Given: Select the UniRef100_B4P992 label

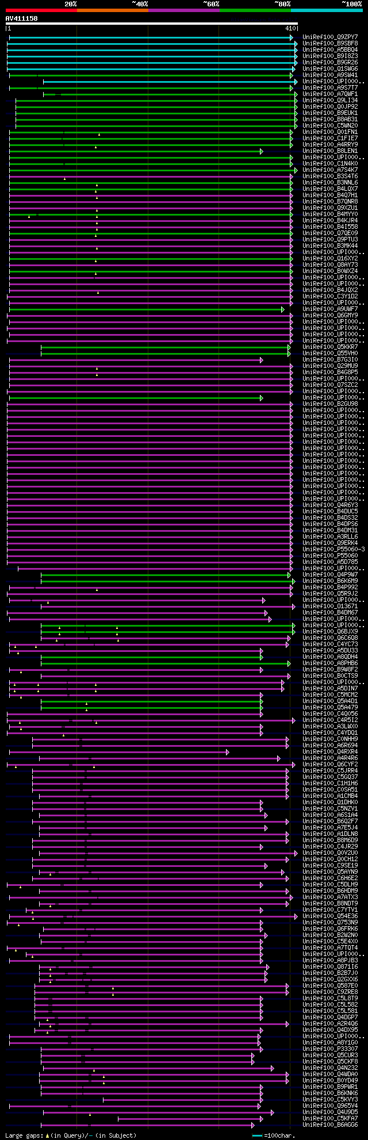Looking at the screenshot, I should click(330, 588).
